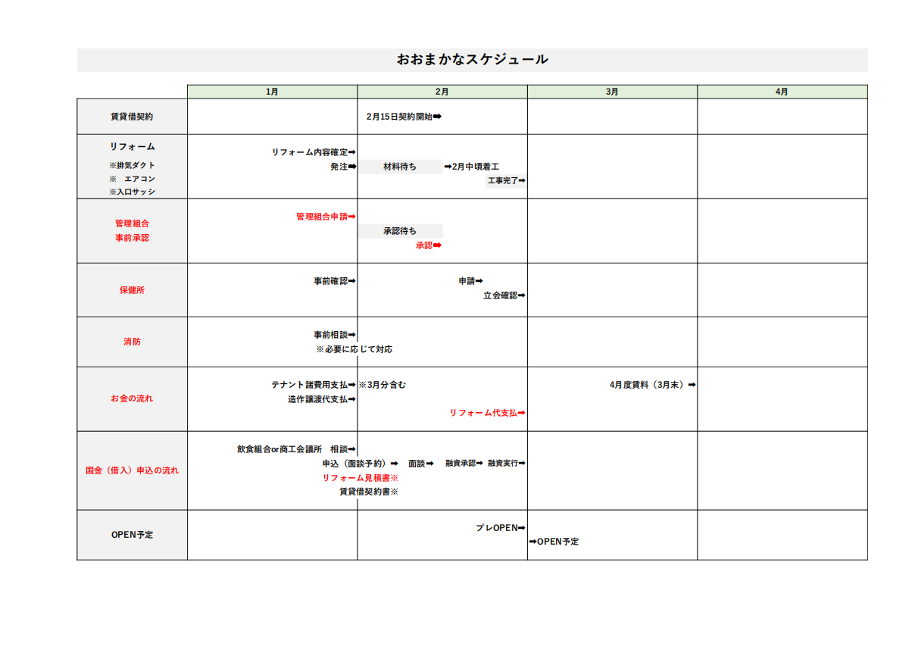Screen dimensions: 918x650
Task: Click the 2月中頃着工 entry
Action: click(x=472, y=166)
